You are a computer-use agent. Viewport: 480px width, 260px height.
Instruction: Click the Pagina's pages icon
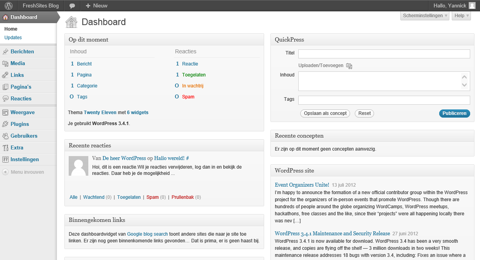[x=5, y=87]
